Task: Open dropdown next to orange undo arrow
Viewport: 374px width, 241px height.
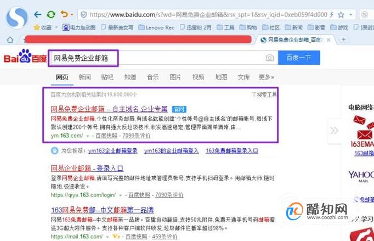Action: (x=72, y=15)
